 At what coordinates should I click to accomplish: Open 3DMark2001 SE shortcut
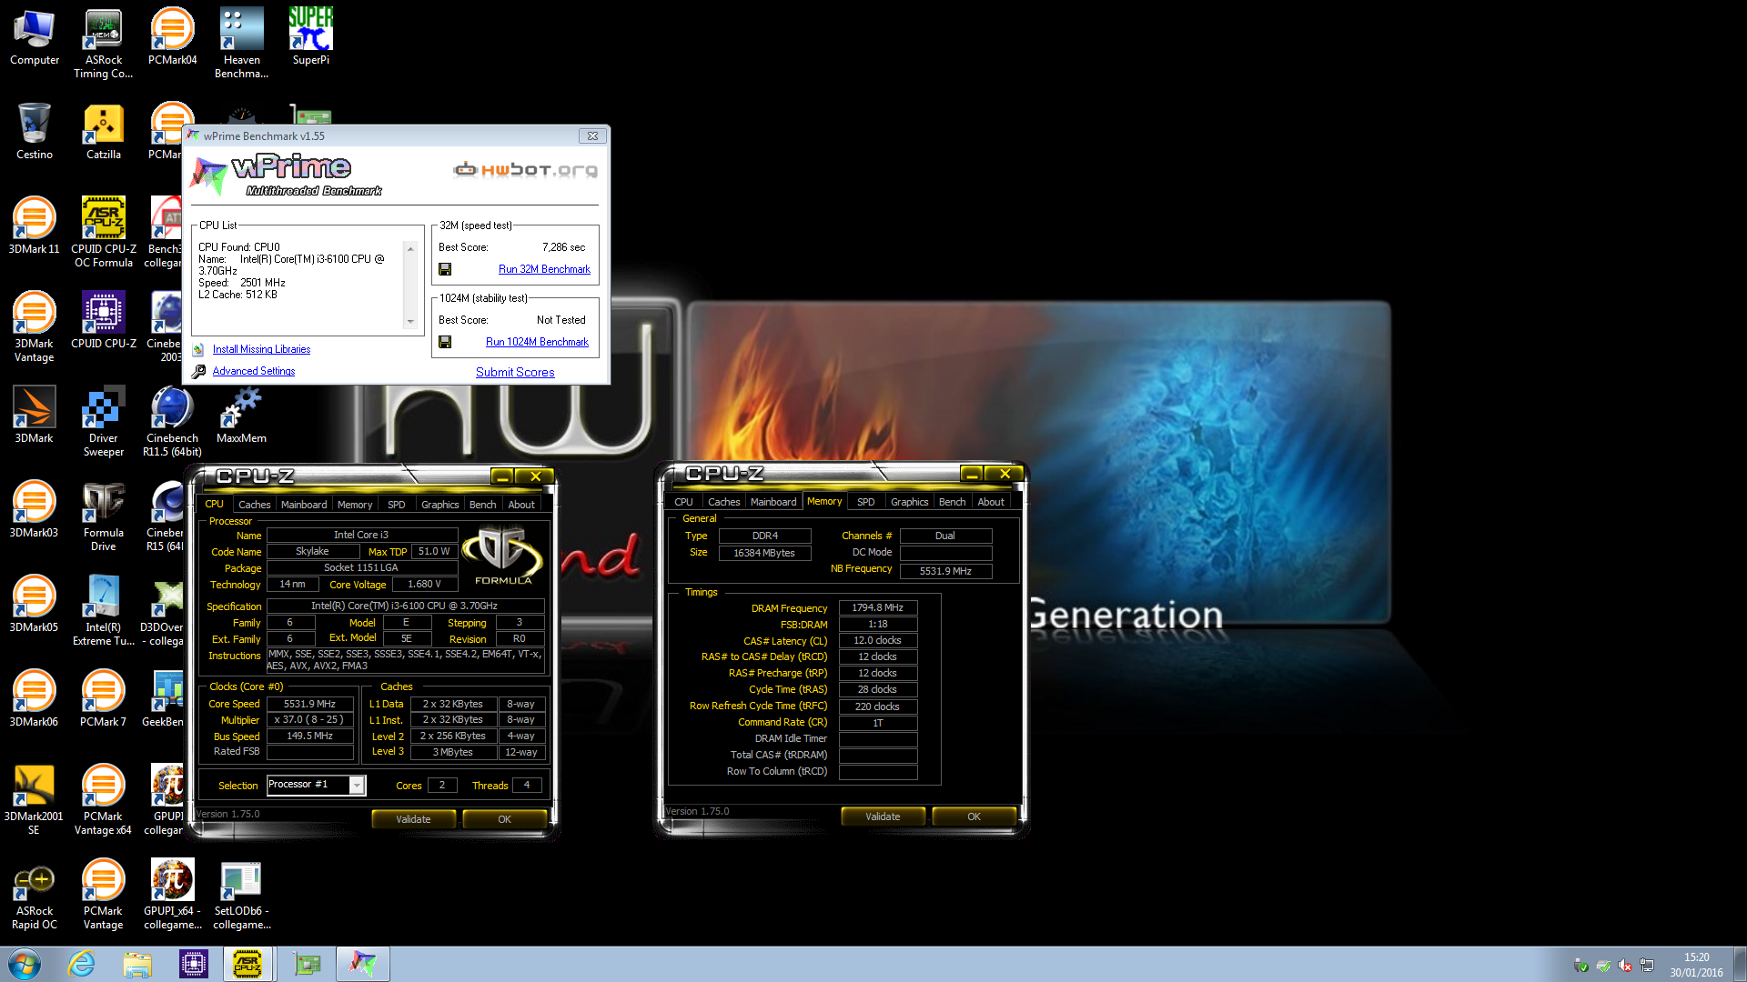[x=35, y=800]
